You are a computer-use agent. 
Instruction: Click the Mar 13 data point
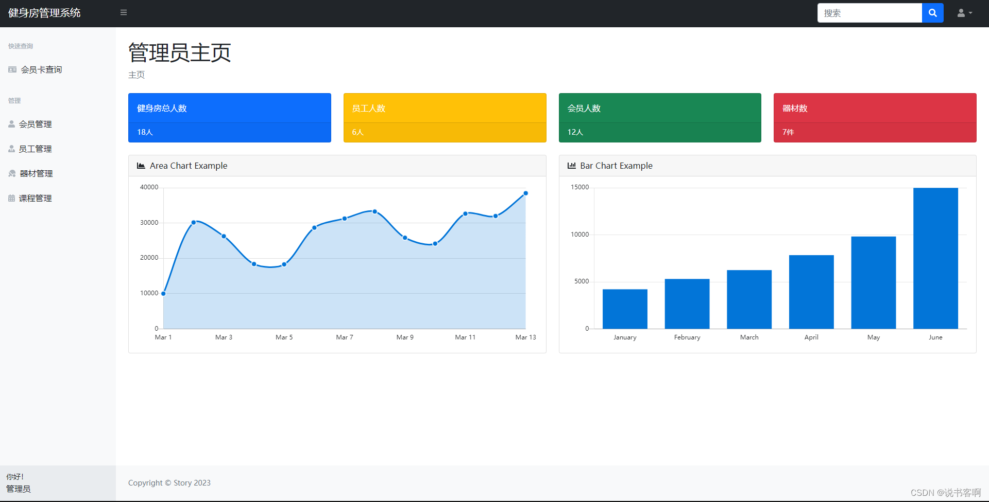click(525, 193)
